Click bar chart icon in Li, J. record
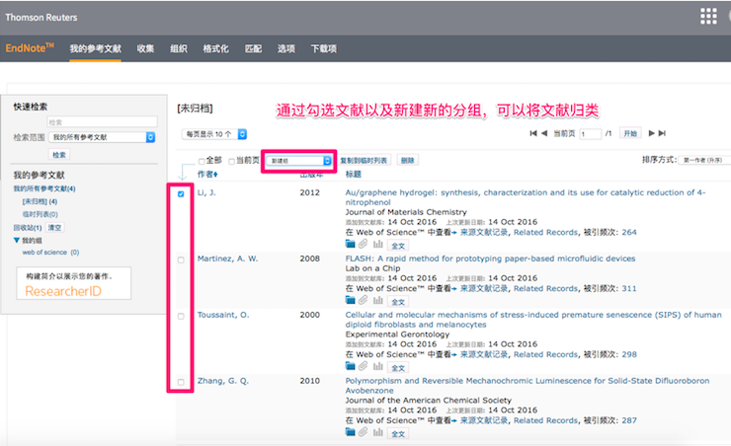731x446 pixels. [x=378, y=244]
